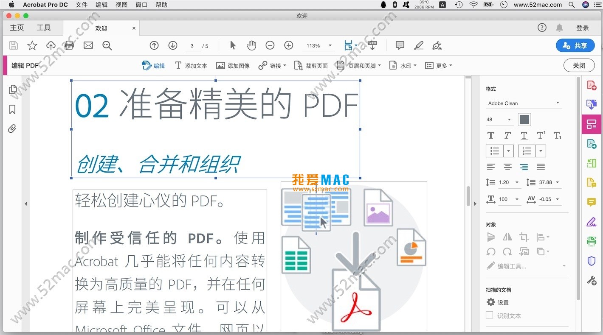603x335 pixels.
Task: Expand the bullet list style dropdown
Action: pos(509,151)
